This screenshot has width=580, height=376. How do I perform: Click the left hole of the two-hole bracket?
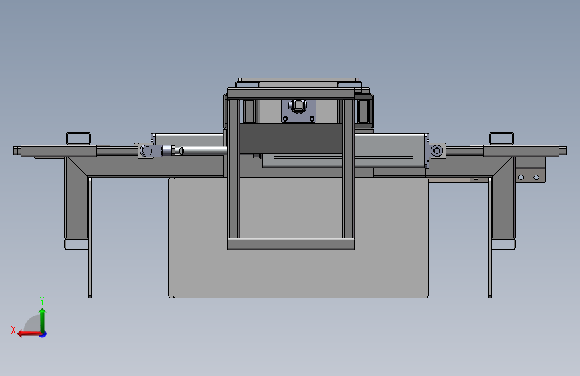click(521, 178)
